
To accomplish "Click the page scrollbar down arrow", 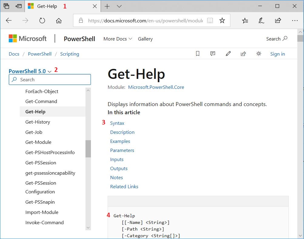I will pos(300,236).
